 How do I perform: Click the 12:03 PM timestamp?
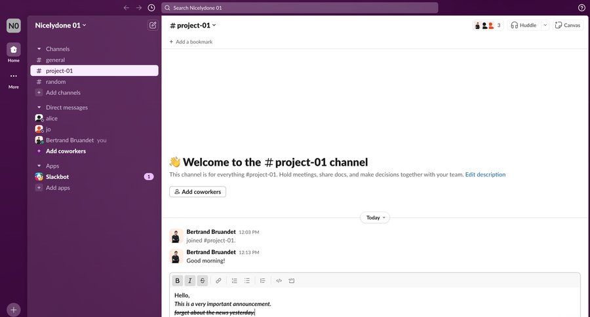248,232
